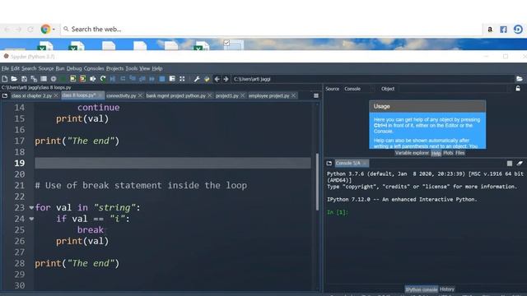This screenshot has height=296, width=527.
Task: Browse working directory folder icon
Action: tap(520, 79)
